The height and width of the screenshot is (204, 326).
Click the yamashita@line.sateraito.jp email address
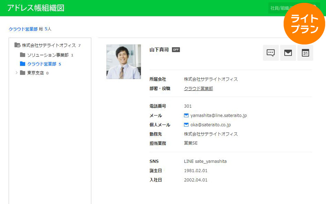218,115
